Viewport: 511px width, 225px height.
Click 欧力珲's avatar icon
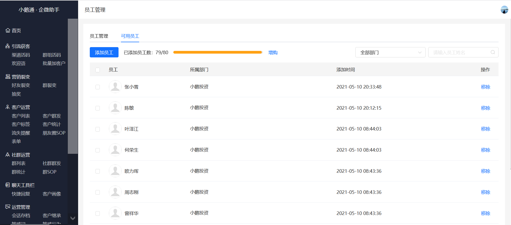tap(115, 171)
